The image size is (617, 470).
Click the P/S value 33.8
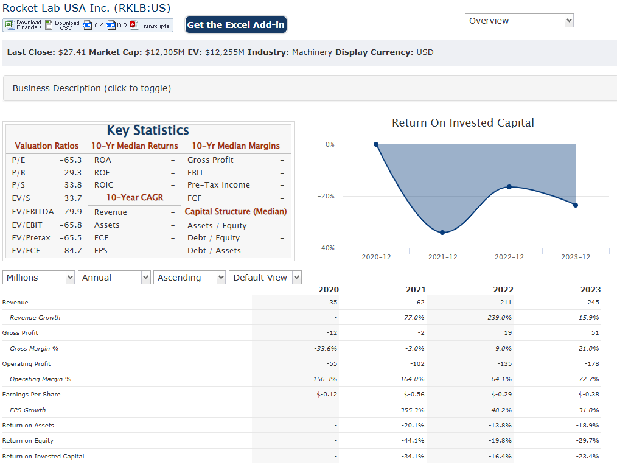point(73,185)
